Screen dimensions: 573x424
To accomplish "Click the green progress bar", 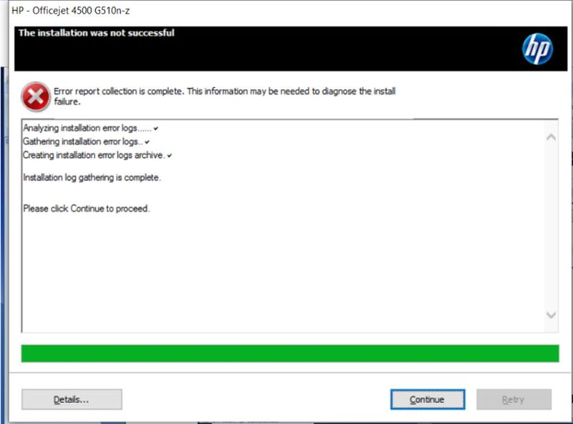I will pos(290,354).
